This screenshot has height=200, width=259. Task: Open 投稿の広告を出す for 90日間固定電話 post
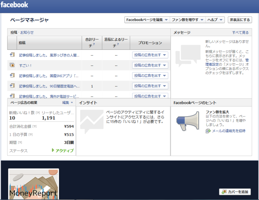(150, 86)
